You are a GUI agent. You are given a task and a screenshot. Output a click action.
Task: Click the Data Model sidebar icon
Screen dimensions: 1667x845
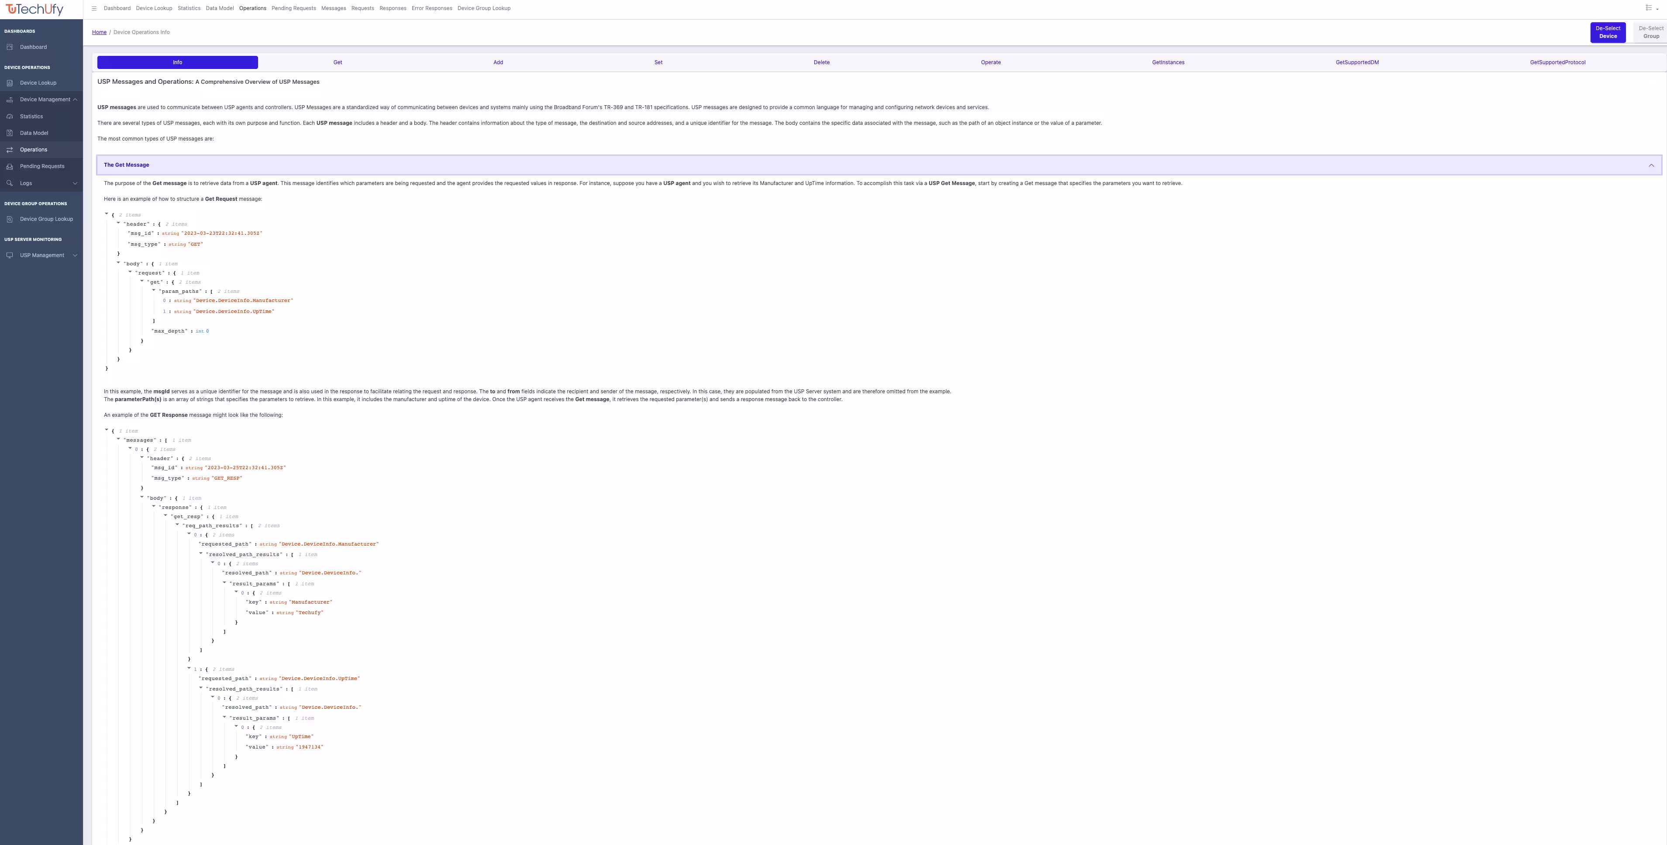[x=10, y=133]
